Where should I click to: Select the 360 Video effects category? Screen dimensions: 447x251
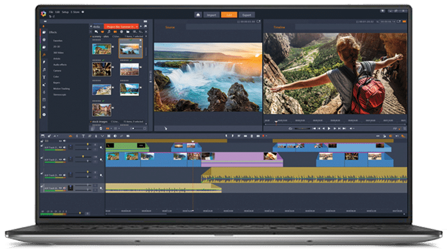click(x=58, y=53)
